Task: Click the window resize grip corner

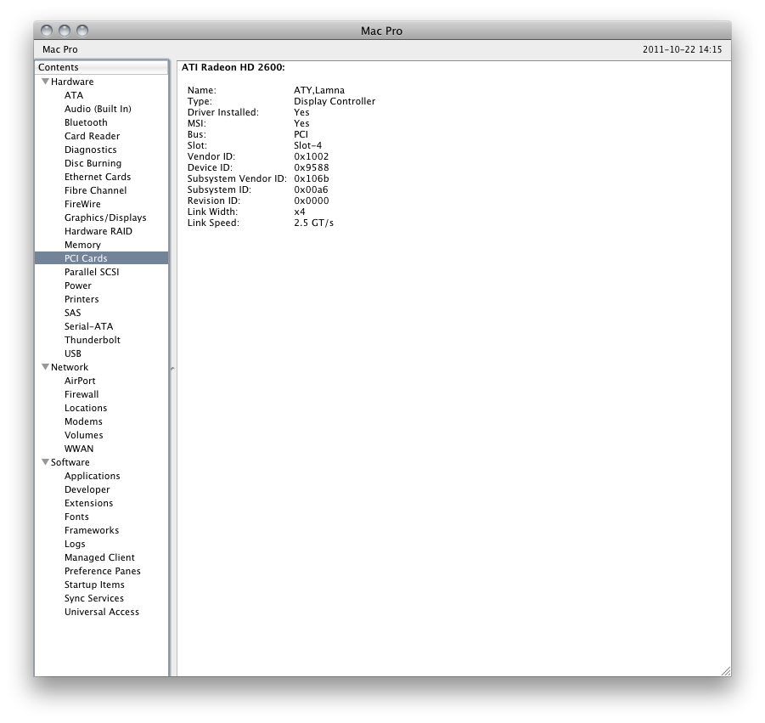Action: [726, 671]
